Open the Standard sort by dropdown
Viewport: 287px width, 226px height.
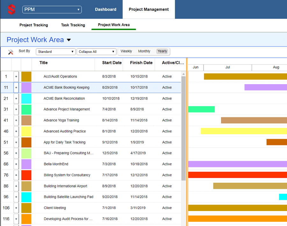[56, 52]
